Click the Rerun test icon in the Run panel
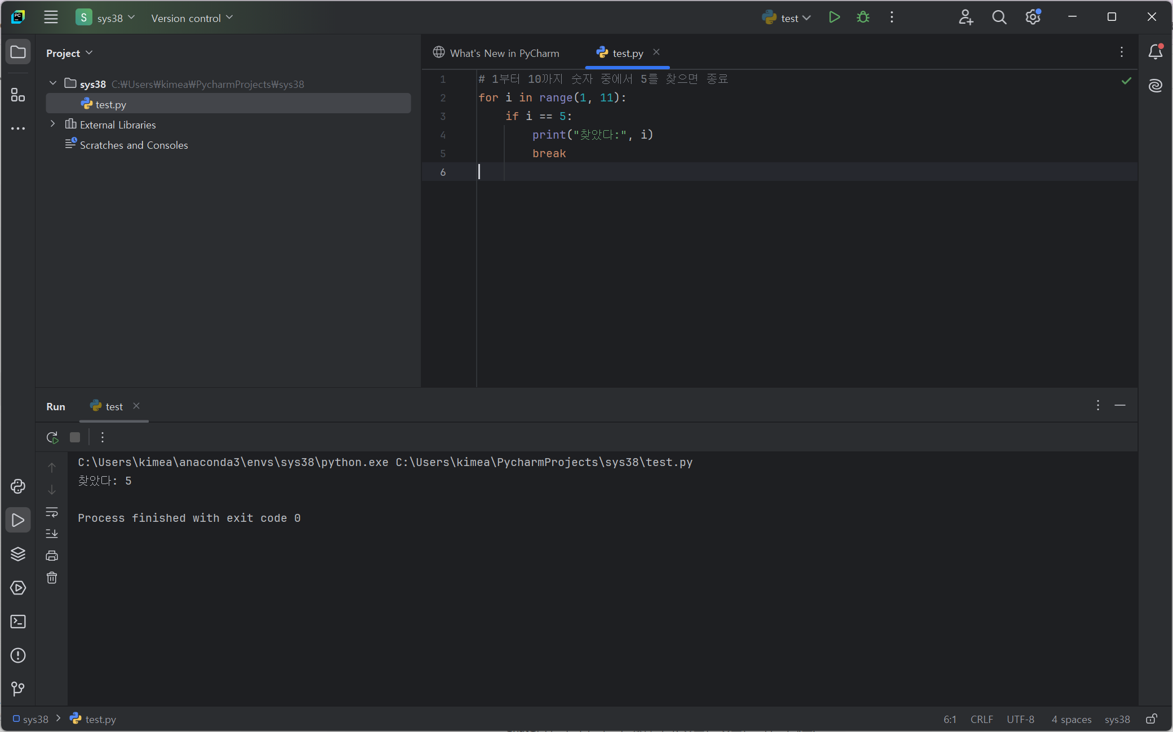1173x732 pixels. point(52,437)
